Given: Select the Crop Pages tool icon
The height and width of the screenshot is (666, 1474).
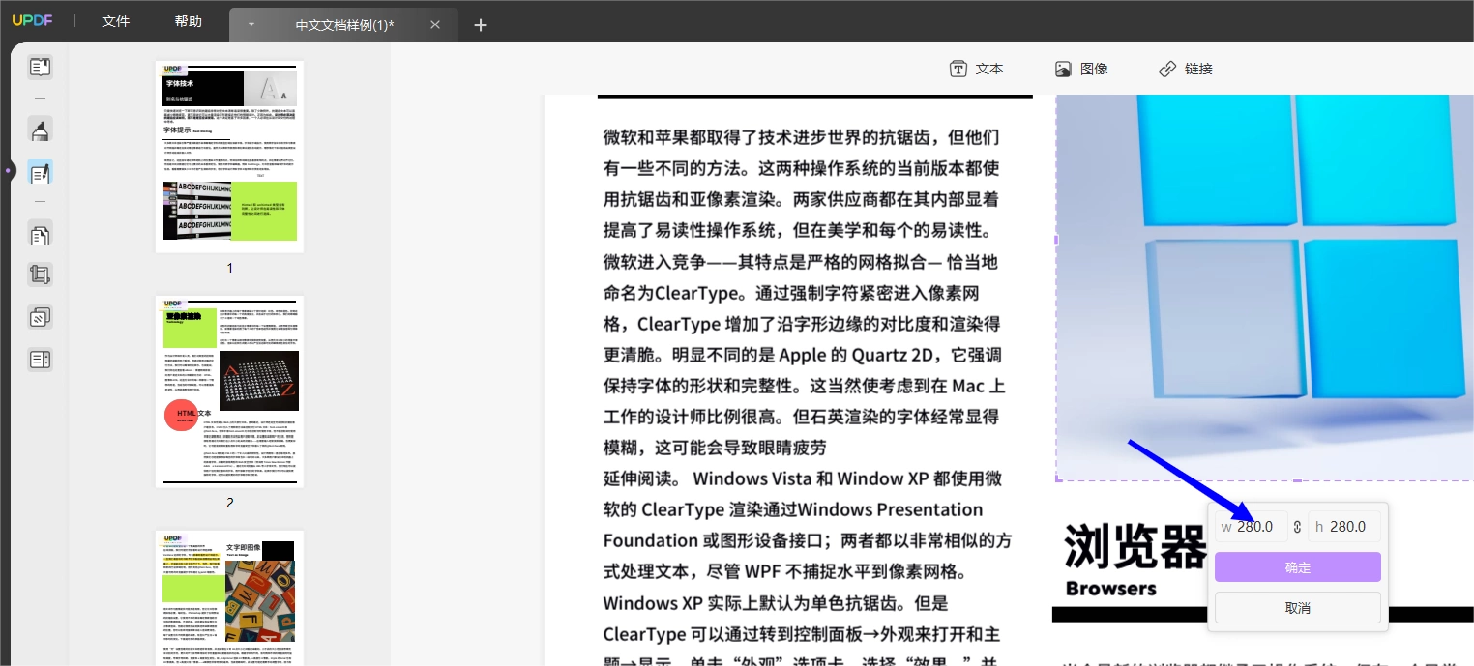Looking at the screenshot, I should [x=40, y=275].
